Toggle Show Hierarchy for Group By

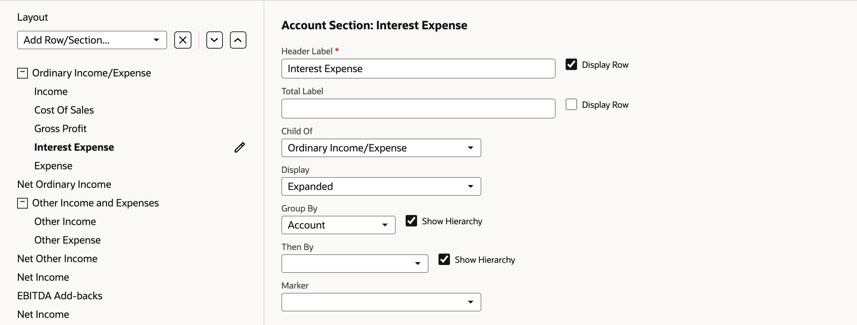[x=411, y=221]
